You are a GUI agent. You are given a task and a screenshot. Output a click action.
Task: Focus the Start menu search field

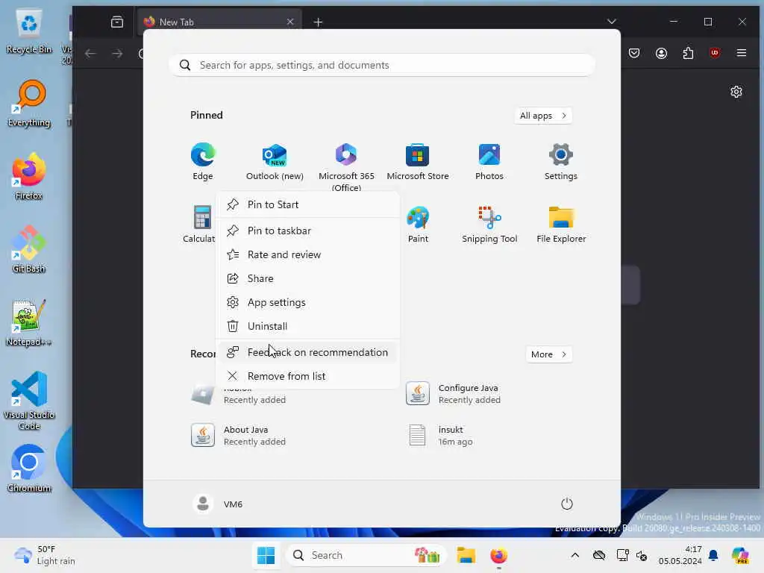[382, 66]
